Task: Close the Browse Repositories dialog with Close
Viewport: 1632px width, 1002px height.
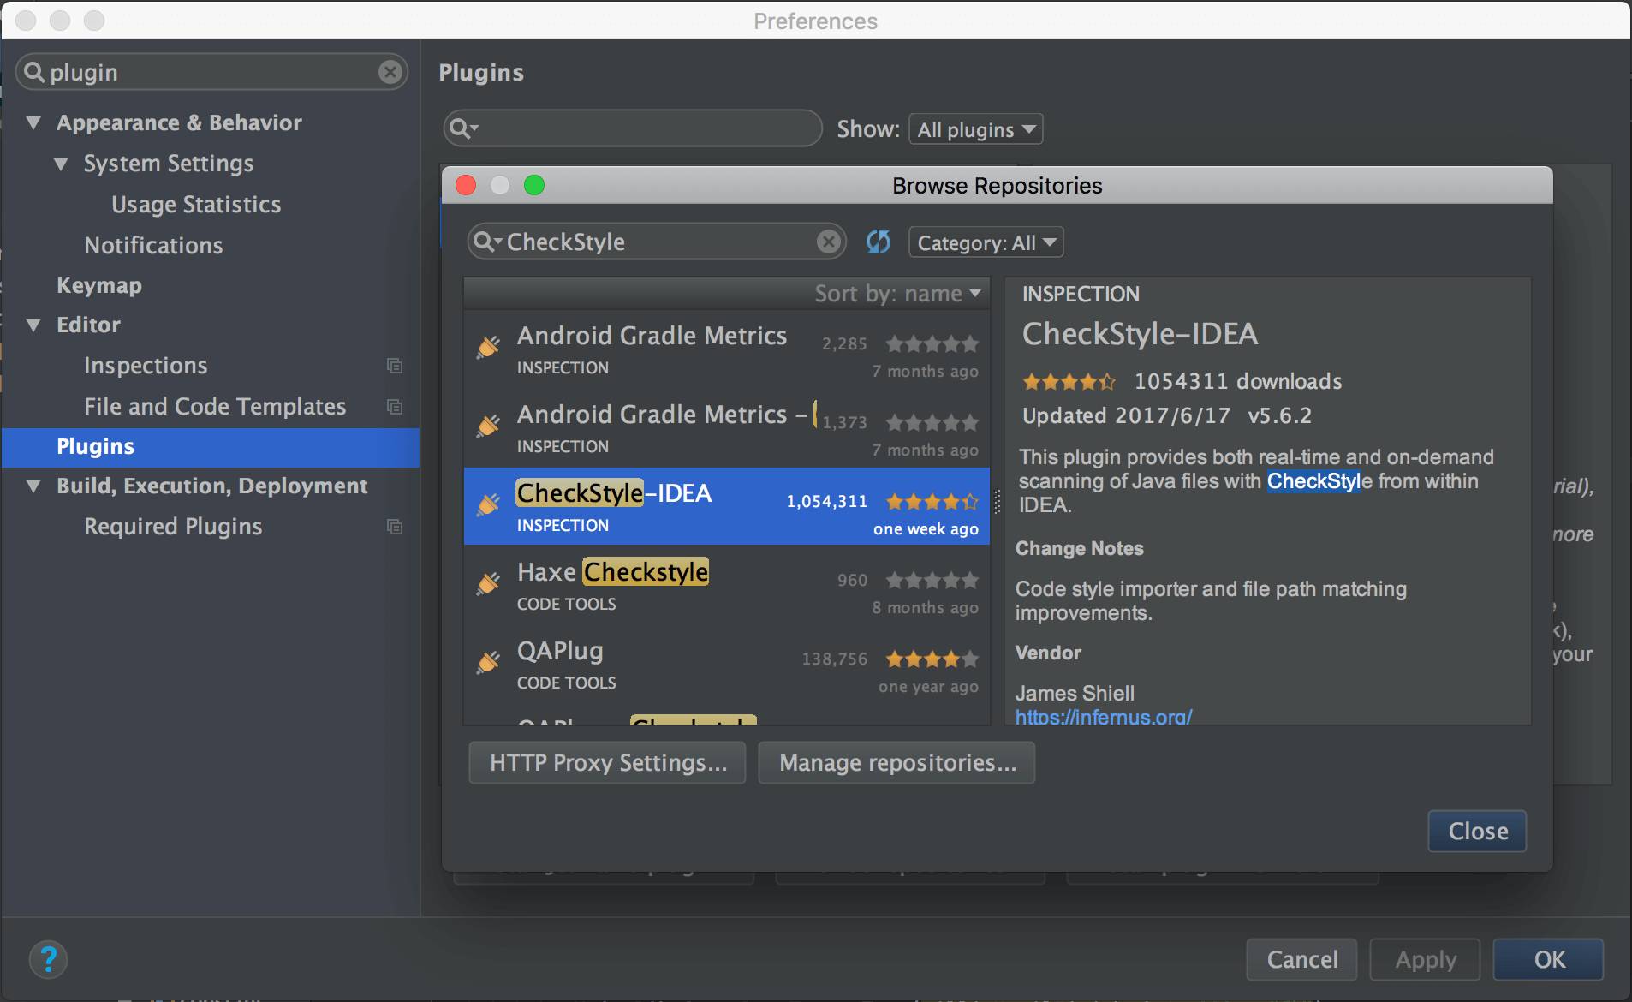Action: tap(1478, 831)
